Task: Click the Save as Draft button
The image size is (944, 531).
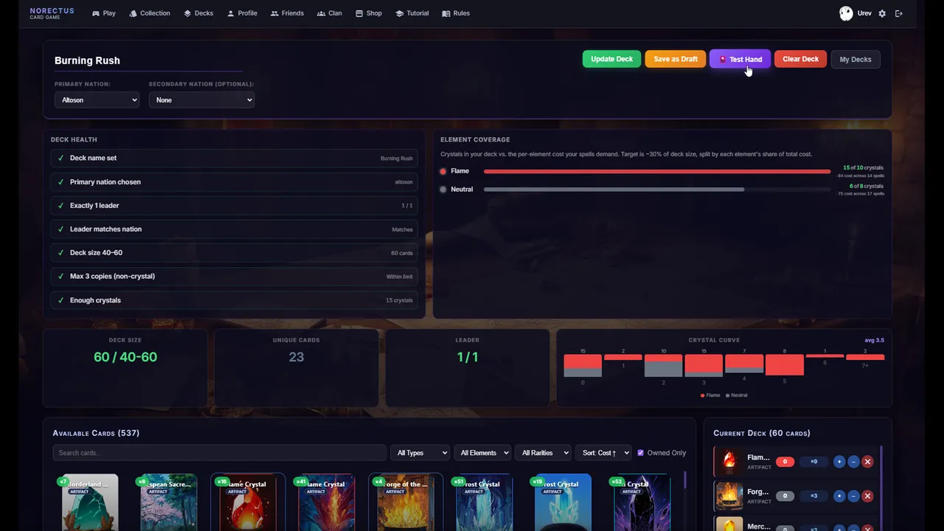Action: pos(676,59)
